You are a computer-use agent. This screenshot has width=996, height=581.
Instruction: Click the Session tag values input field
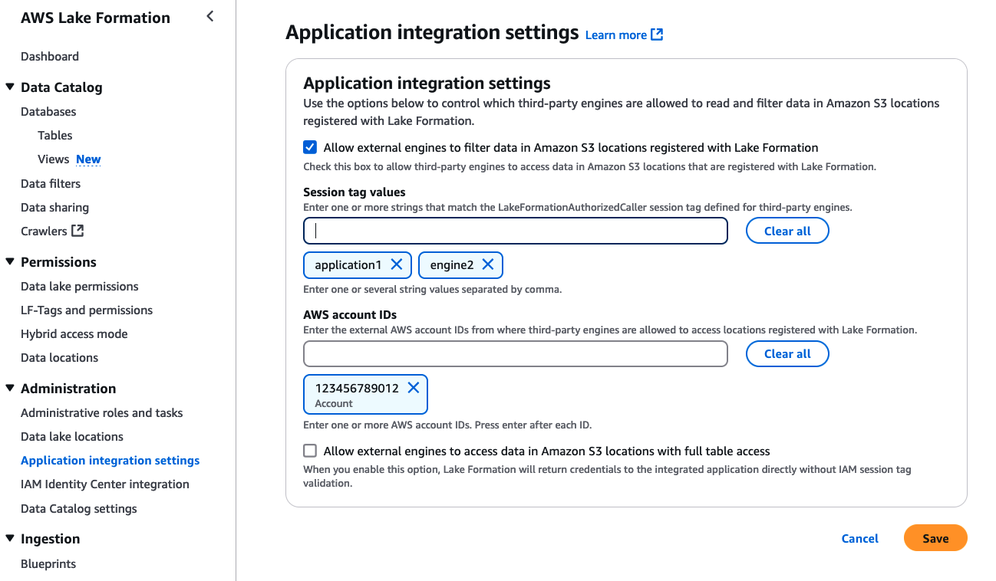pyautogui.click(x=515, y=230)
